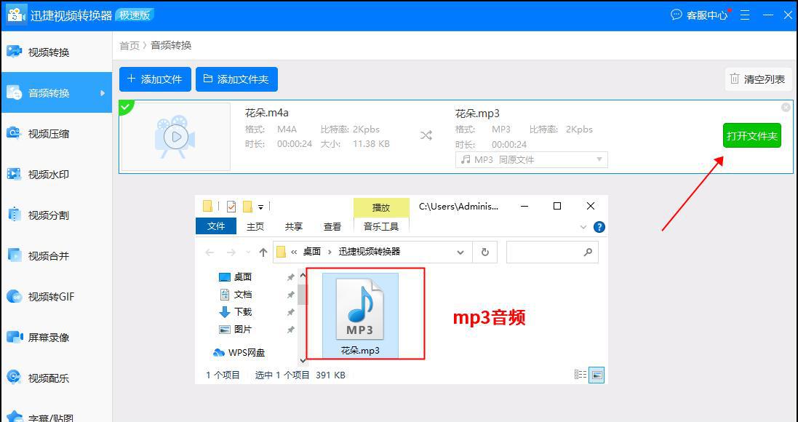Open Explorer recent locations dropdown
Viewport: 798px width, 422px height.
tap(248, 252)
